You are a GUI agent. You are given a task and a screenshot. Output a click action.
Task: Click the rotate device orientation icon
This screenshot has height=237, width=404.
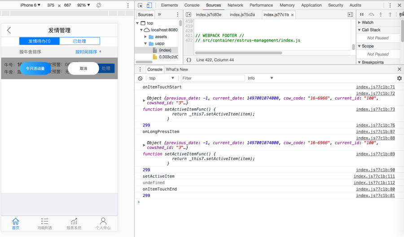(99, 5)
